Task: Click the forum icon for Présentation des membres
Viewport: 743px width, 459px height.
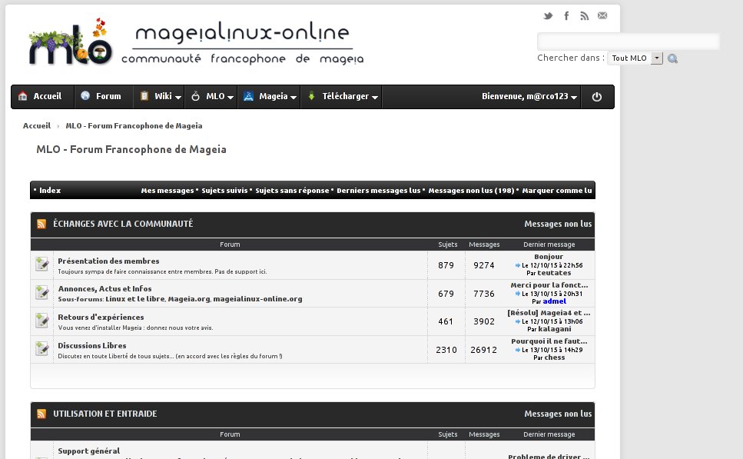Action: pyautogui.click(x=41, y=264)
